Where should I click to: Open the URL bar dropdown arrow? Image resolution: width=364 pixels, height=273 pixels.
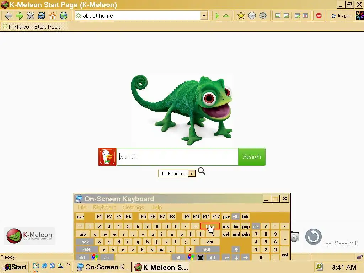(x=204, y=16)
